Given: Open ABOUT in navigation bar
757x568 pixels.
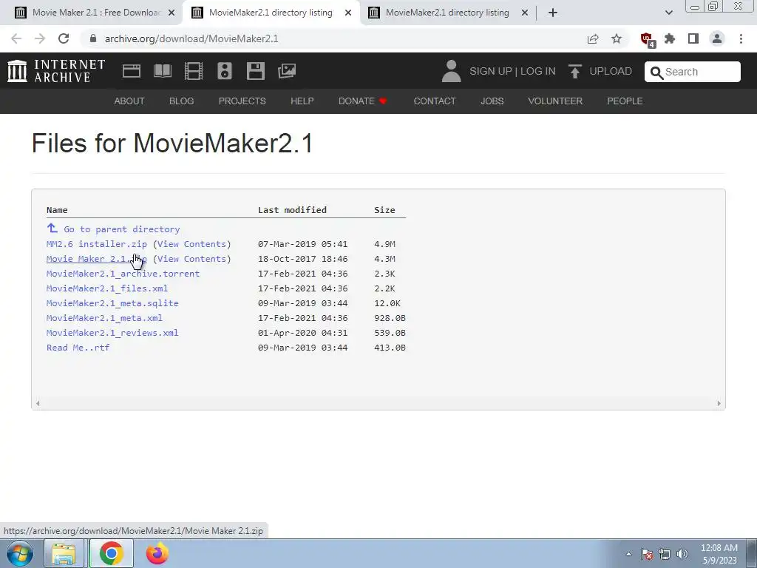Looking at the screenshot, I should pos(129,101).
